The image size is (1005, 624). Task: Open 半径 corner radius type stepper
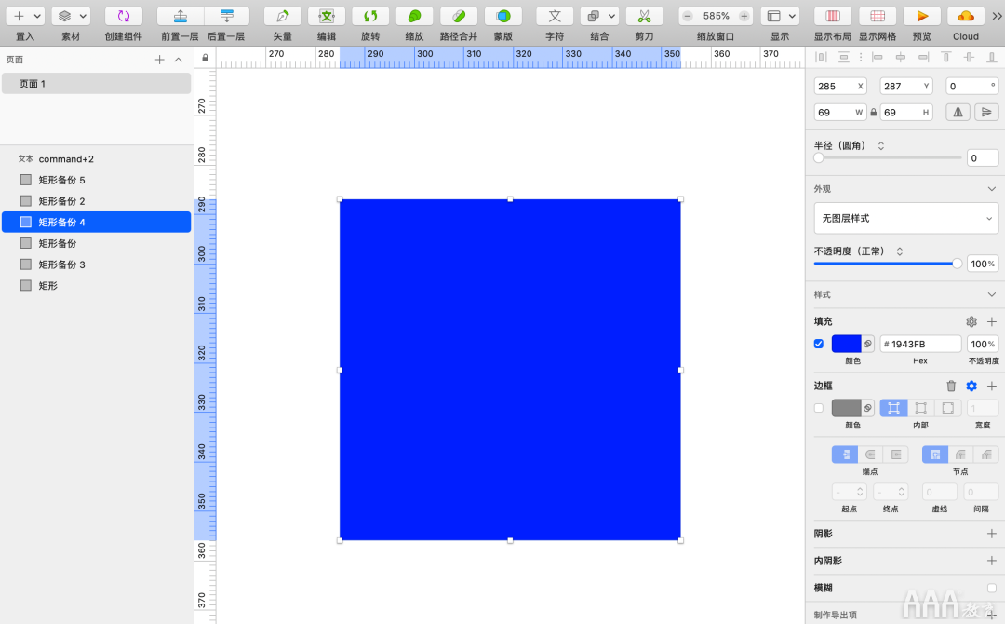coord(880,145)
